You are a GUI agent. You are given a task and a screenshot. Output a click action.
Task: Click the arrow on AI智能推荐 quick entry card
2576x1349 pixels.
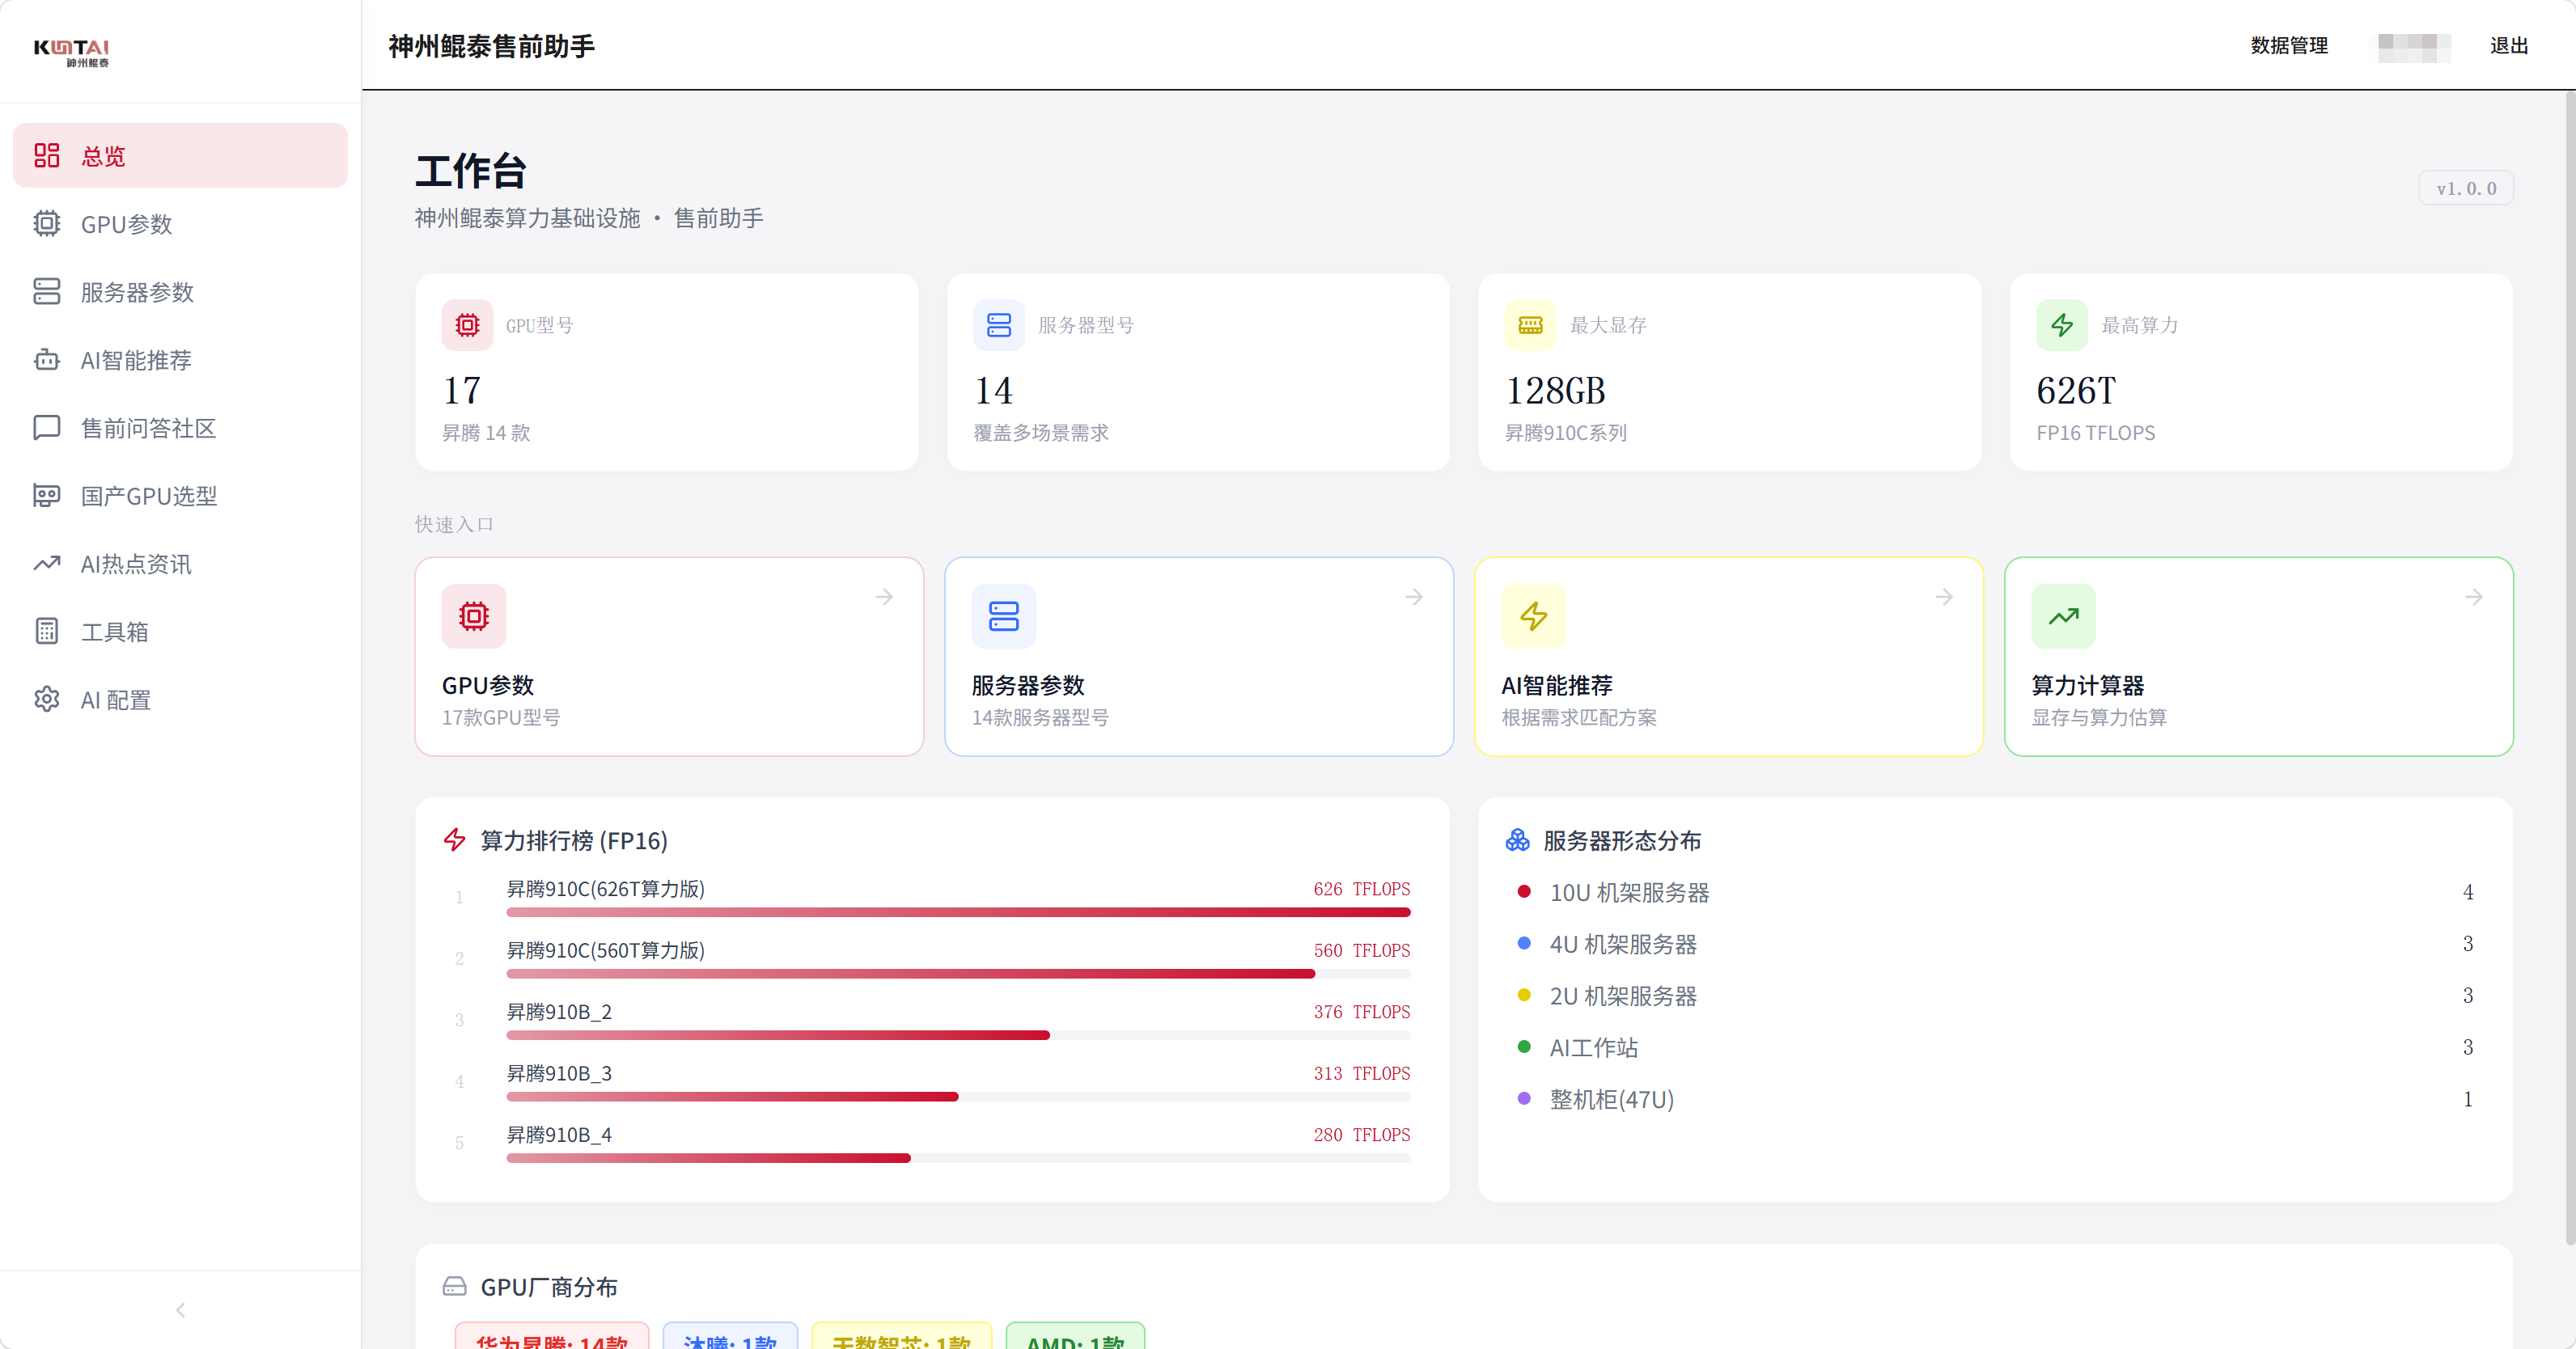point(1944,597)
